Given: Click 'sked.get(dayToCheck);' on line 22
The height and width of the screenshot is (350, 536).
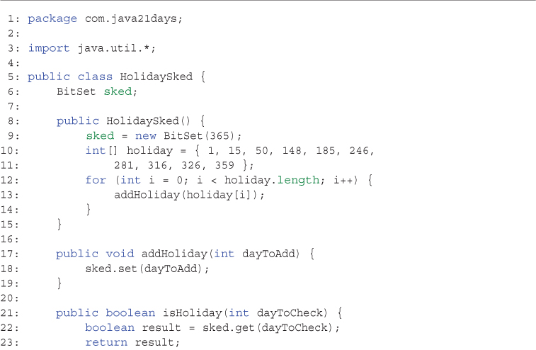Looking at the screenshot, I should [x=270, y=327].
